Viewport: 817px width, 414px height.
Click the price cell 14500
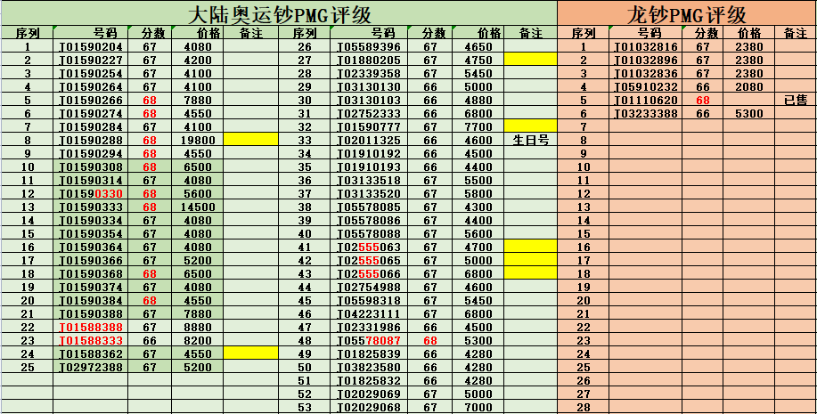(198, 207)
